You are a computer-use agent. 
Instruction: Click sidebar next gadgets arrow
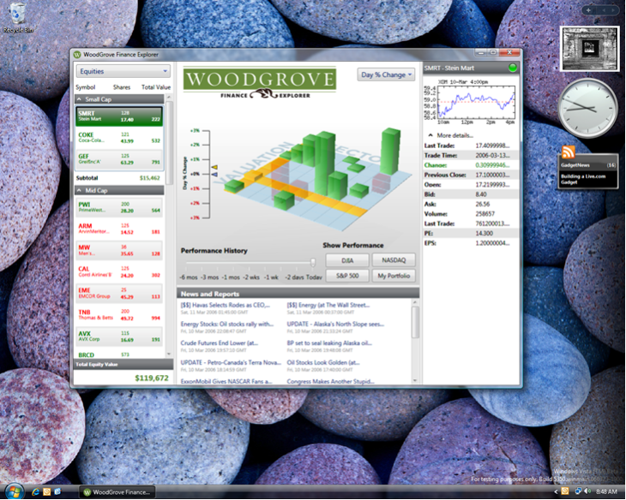coord(613,10)
